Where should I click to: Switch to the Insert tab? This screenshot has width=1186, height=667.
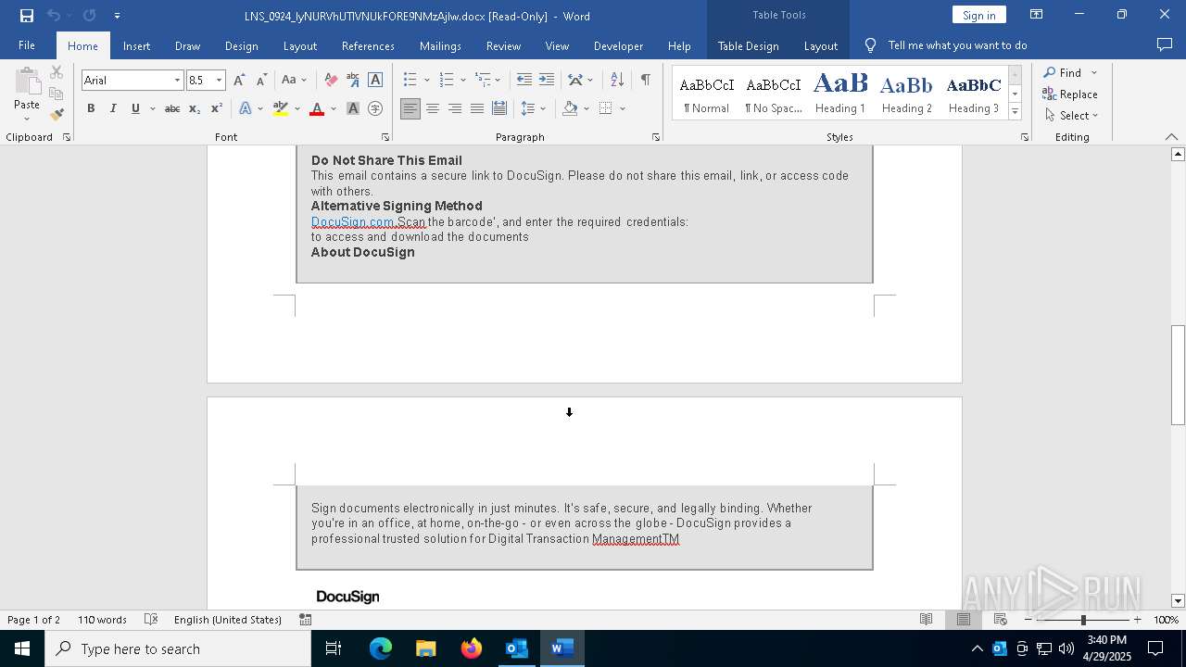tap(136, 46)
